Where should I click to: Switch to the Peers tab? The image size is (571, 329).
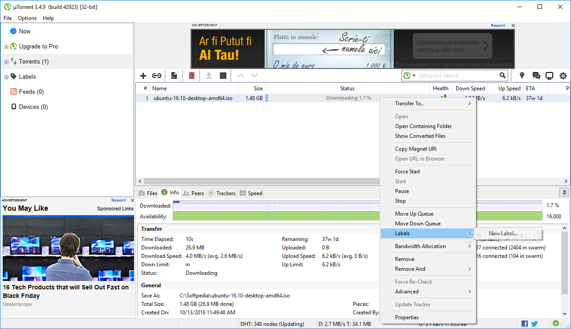pos(193,193)
